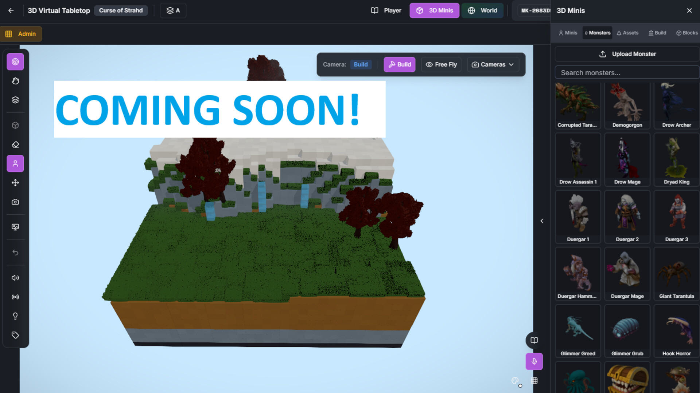Image resolution: width=700 pixels, height=393 pixels.
Task: Open the layer A selector
Action: click(x=173, y=11)
